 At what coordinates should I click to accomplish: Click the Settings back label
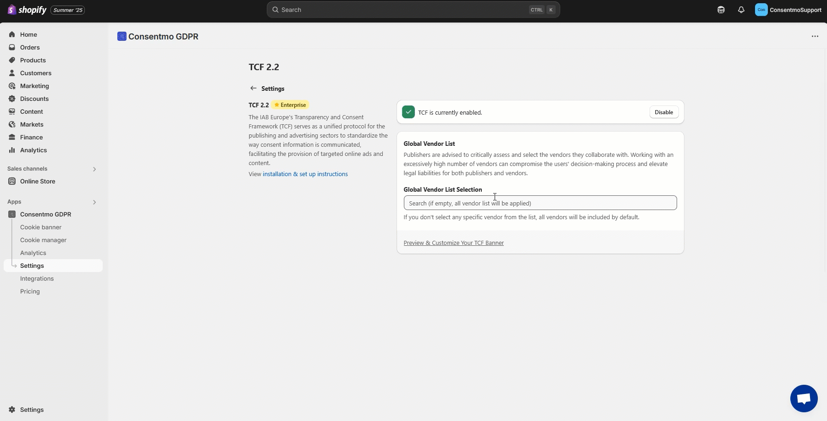[x=273, y=89]
